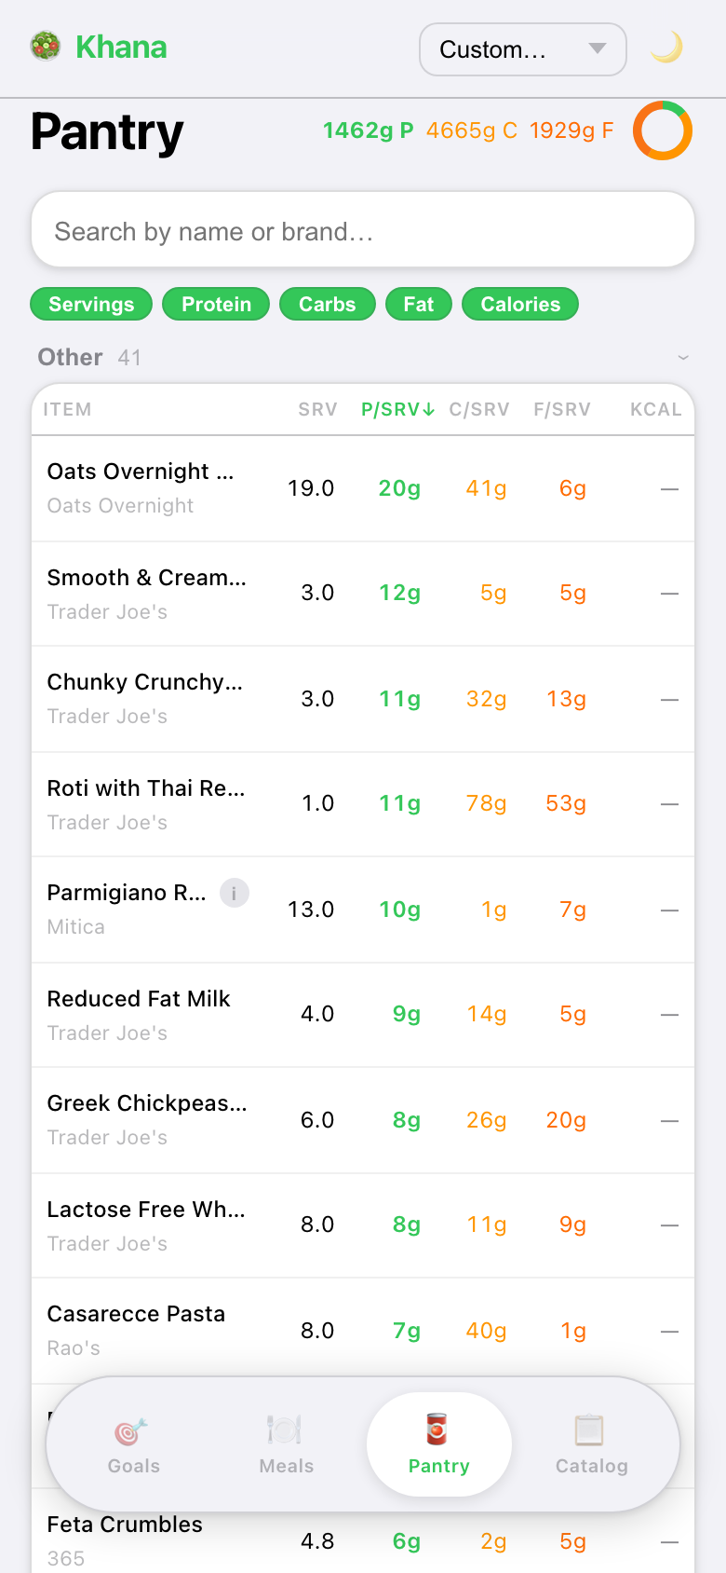726x1573 pixels.
Task: Toggle the Carbs filter chip
Action: [327, 305]
